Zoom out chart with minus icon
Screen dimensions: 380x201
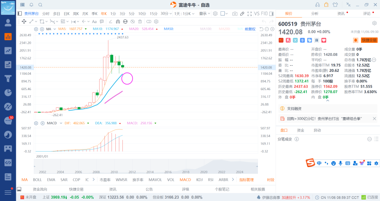coord(267,29)
